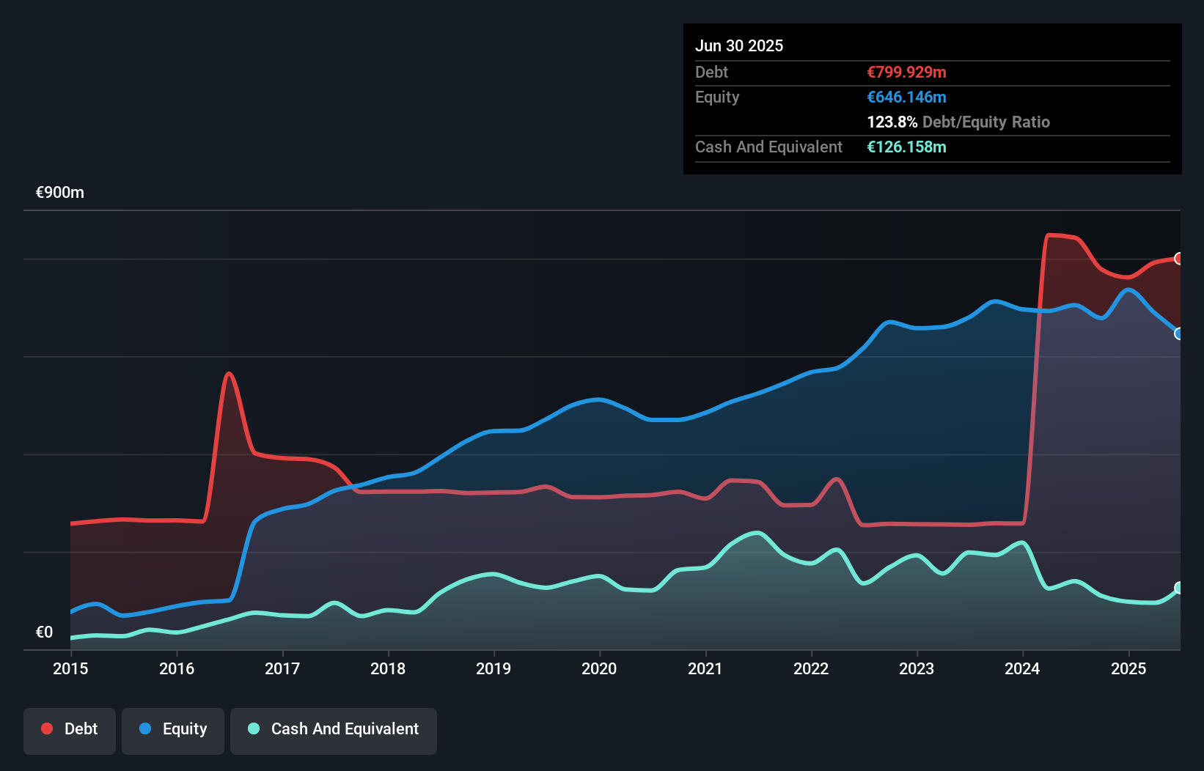
Task: Click the blue dot icon in Equity legend
Action: (147, 729)
